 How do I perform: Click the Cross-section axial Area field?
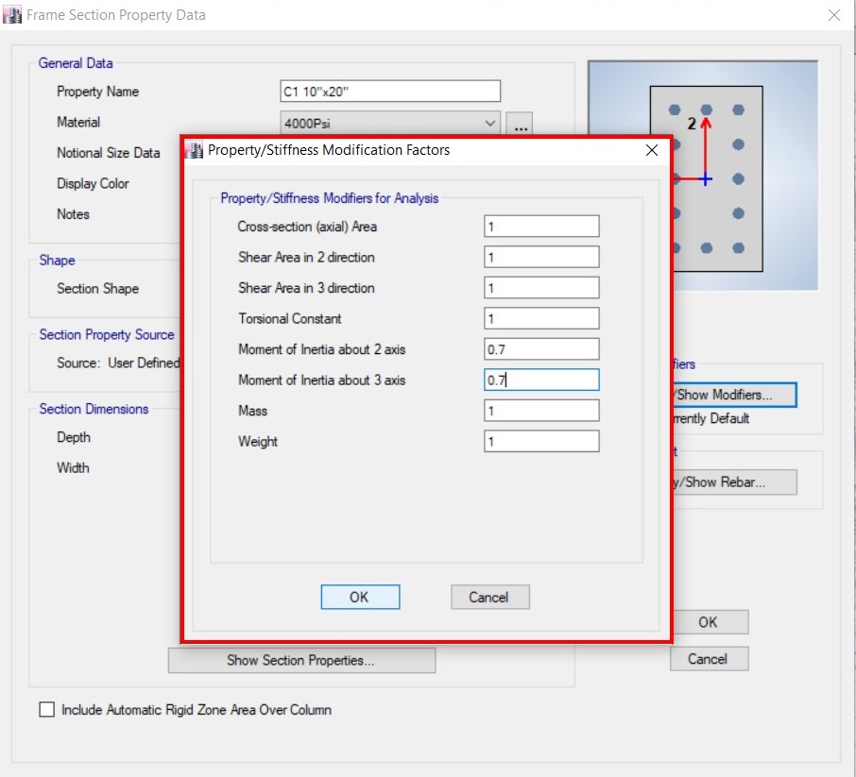tap(540, 226)
